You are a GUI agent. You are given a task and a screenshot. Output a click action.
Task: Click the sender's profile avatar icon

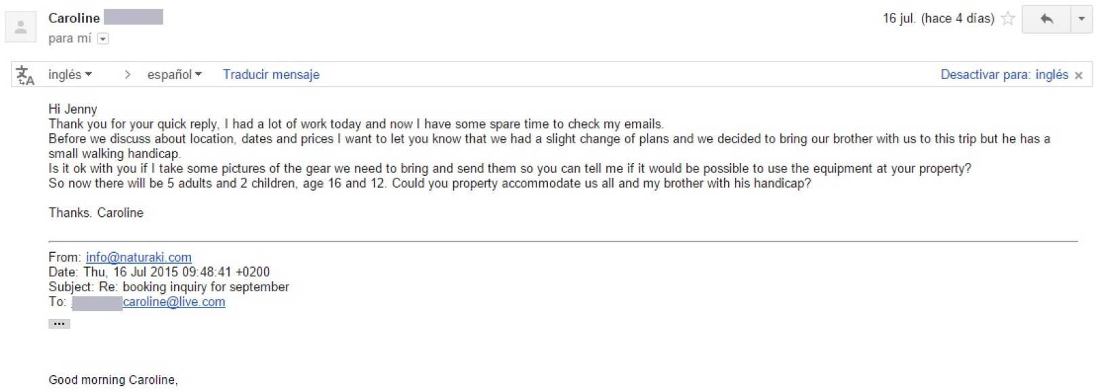tap(20, 28)
